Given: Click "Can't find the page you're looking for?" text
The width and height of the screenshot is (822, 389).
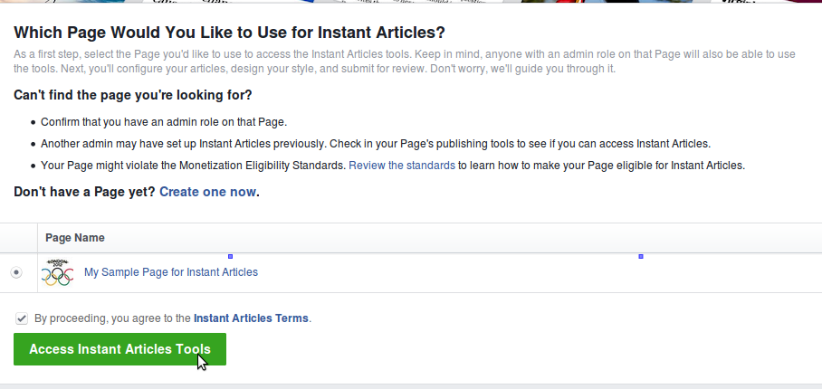Looking at the screenshot, I should click(133, 95).
